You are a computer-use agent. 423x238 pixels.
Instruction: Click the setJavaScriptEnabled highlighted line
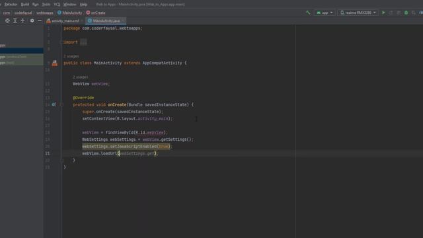126,146
